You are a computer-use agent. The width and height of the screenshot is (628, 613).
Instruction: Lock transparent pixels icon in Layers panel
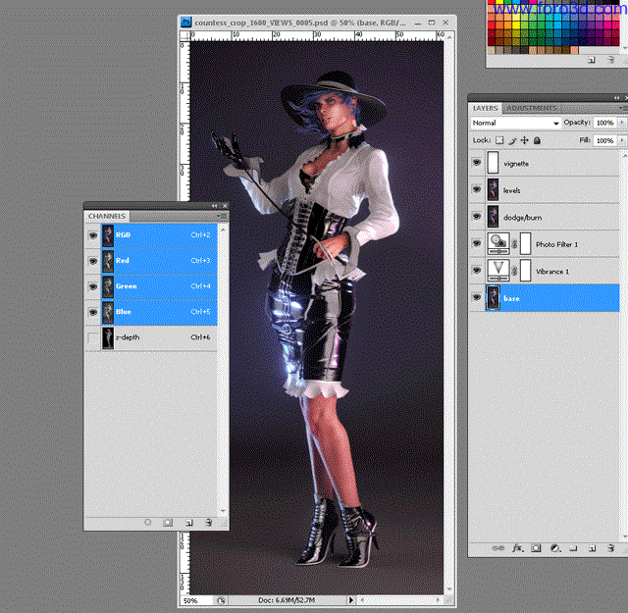(x=499, y=140)
